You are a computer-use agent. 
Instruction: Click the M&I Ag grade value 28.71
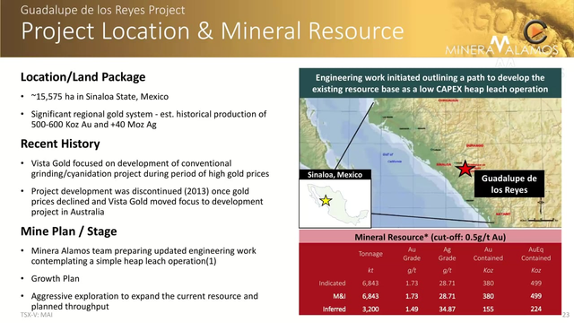[447, 296]
